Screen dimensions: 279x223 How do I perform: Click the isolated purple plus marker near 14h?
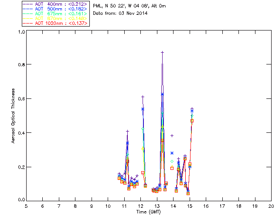pos(172,136)
